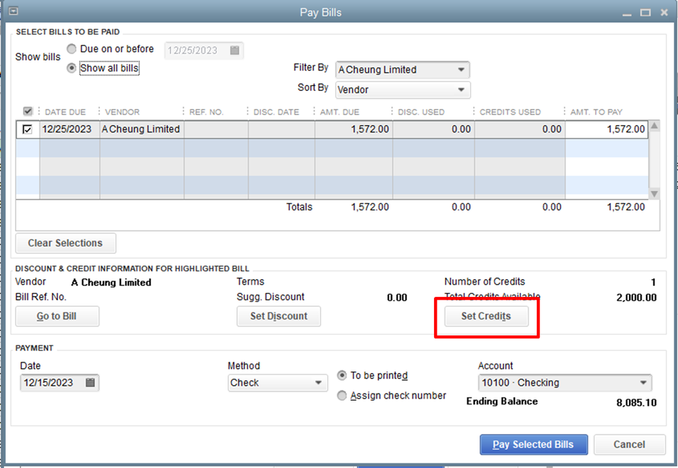
Task: Select Show all bills option
Action: [x=71, y=69]
